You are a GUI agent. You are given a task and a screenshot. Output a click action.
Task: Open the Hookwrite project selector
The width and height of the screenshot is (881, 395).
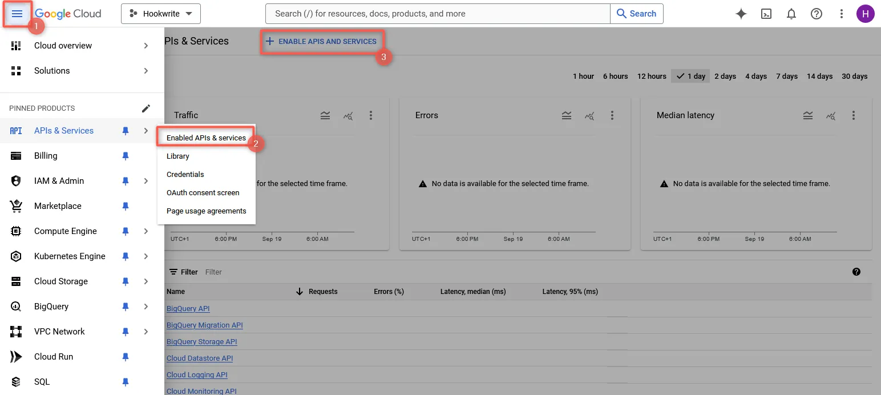click(160, 14)
